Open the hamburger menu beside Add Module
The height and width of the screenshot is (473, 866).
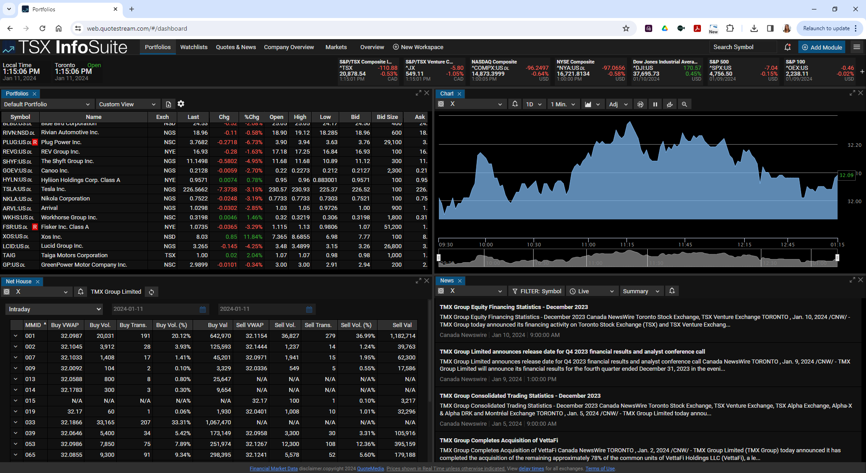point(857,47)
